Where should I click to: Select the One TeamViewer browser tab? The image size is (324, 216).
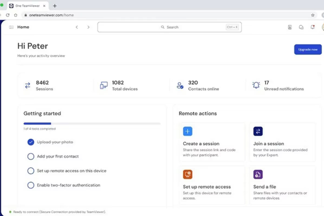(x=27, y=6)
